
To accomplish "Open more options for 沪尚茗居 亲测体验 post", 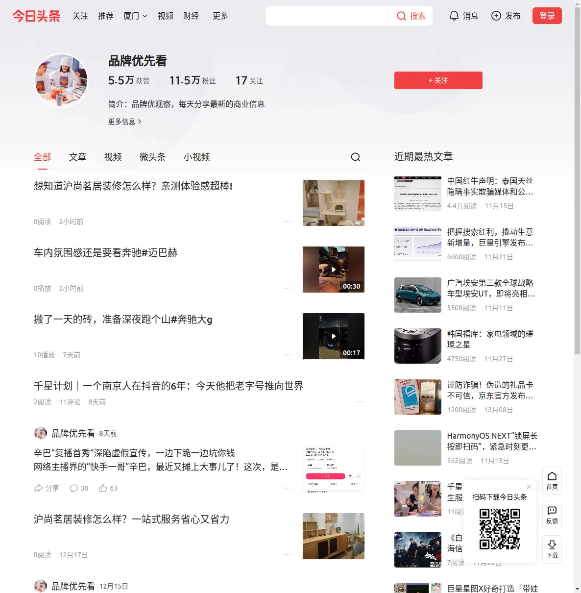I will coord(288,222).
